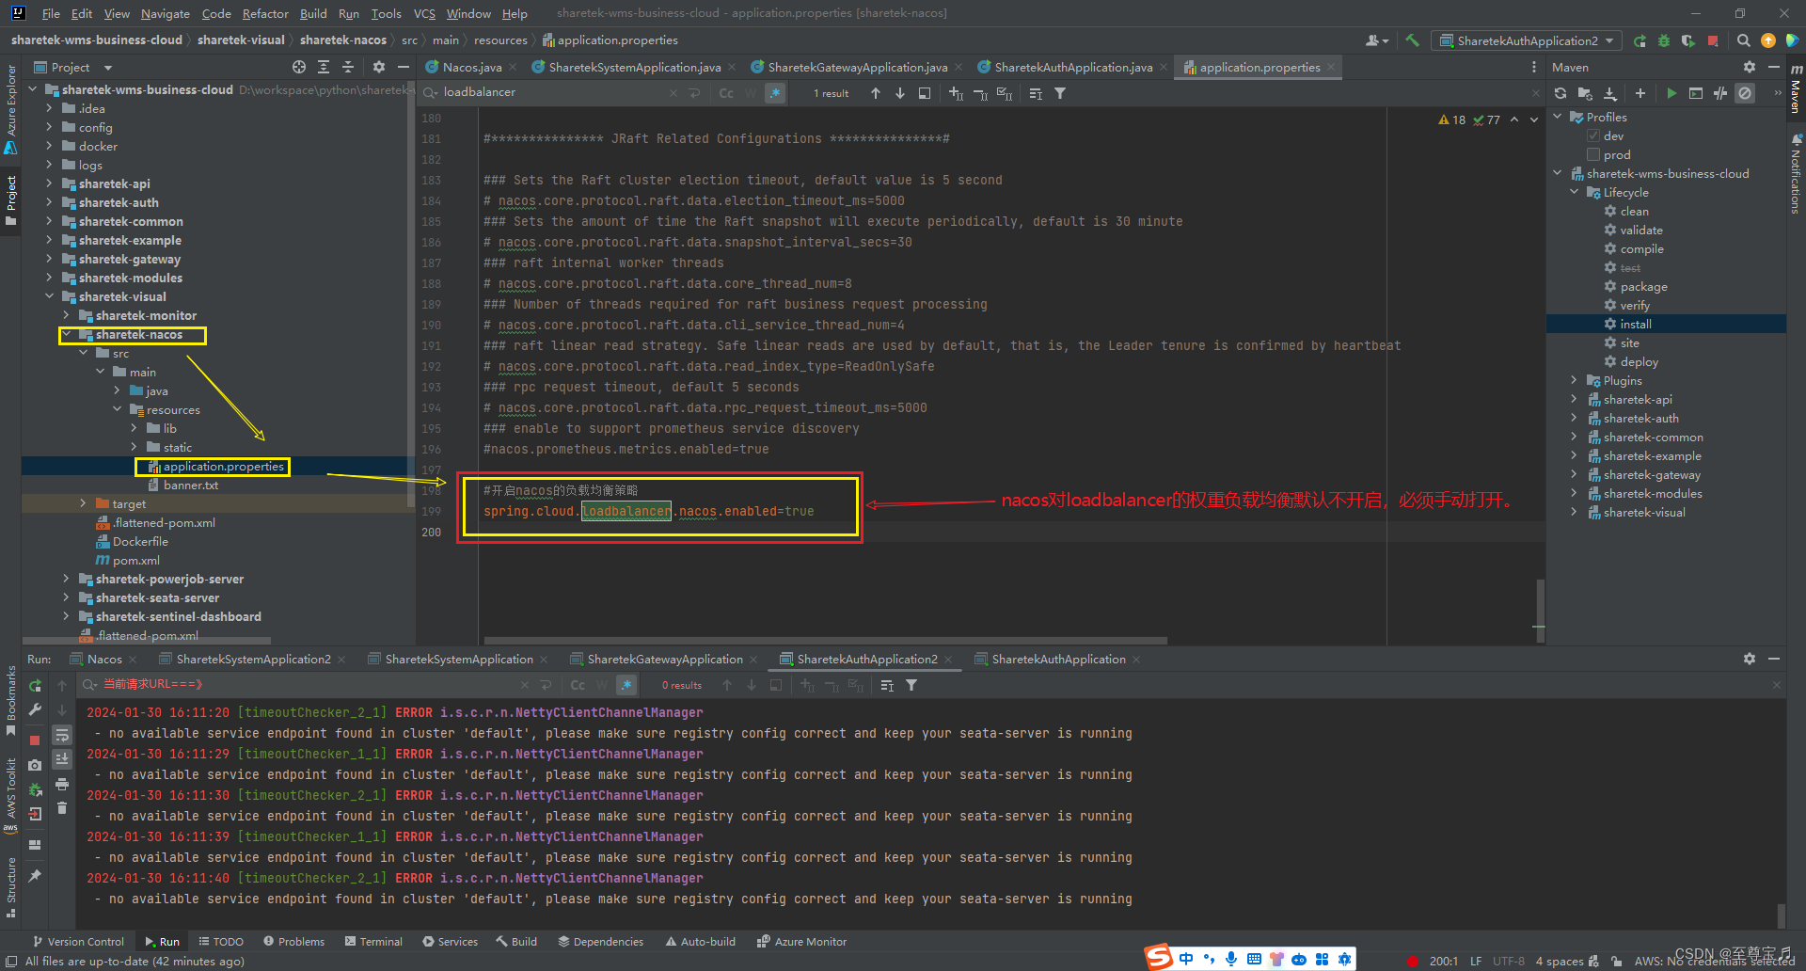Image resolution: width=1806 pixels, height=971 pixels.
Task: Pin tab icon in Run panel sidebar
Action: (x=35, y=876)
